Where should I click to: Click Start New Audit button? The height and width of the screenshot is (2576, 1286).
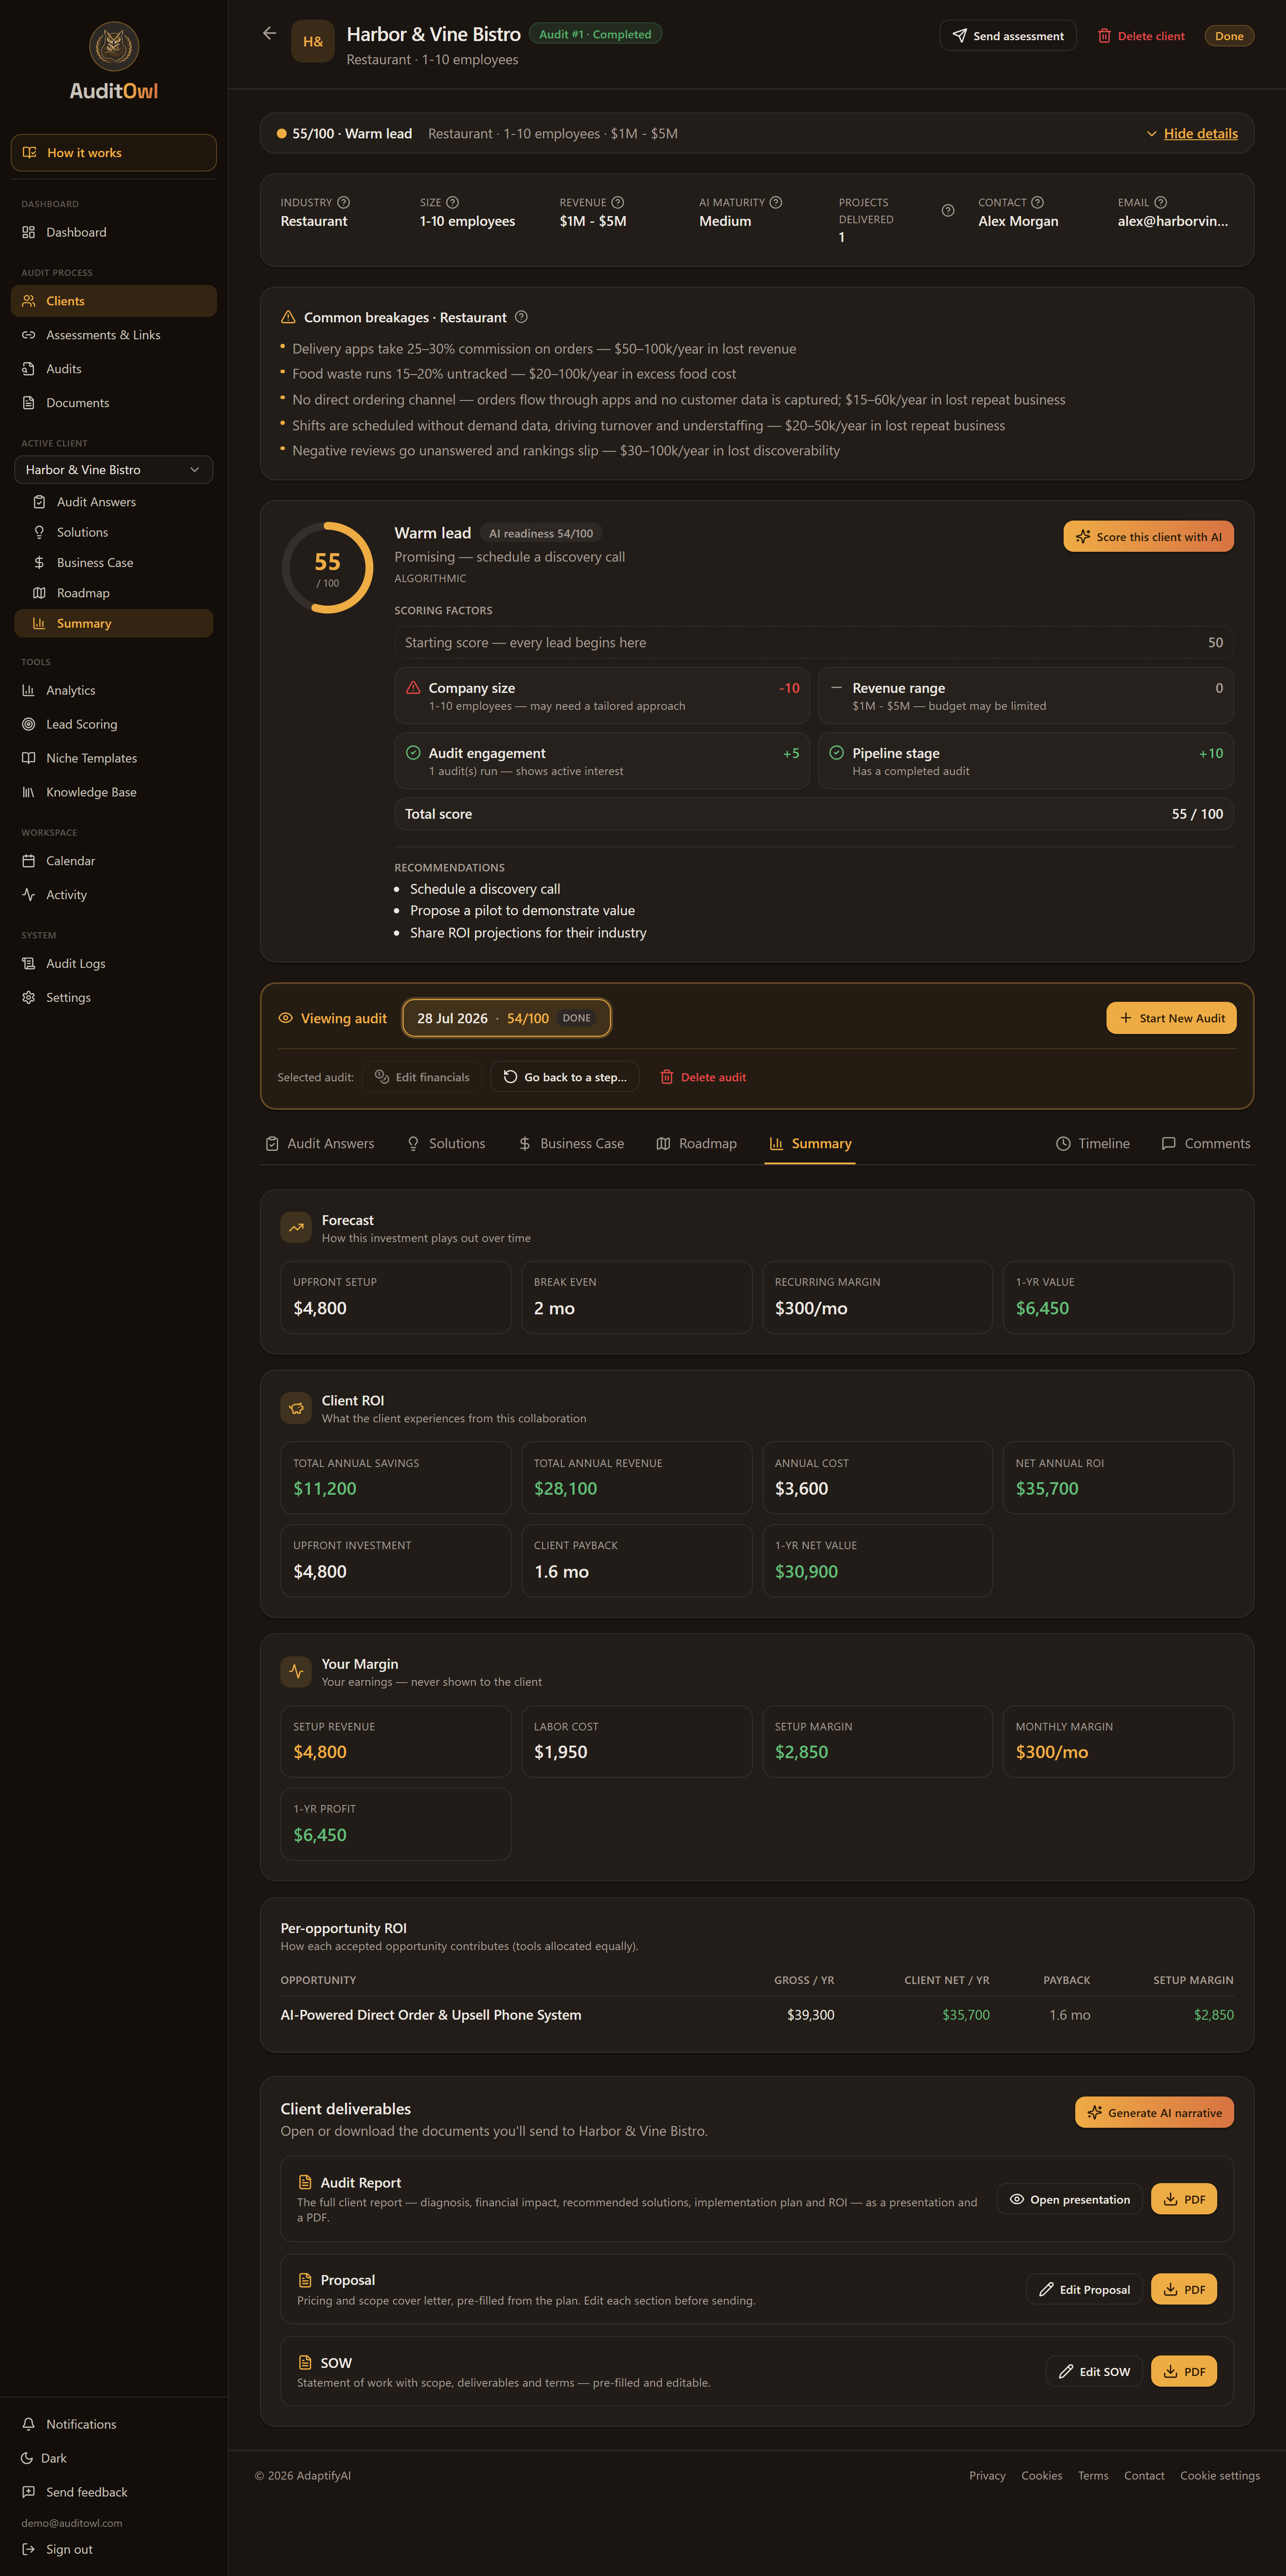[1171, 1018]
